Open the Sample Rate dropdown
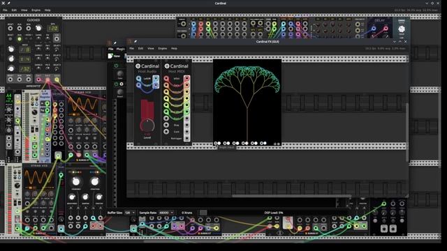The image size is (447, 251). pyautogui.click(x=166, y=213)
